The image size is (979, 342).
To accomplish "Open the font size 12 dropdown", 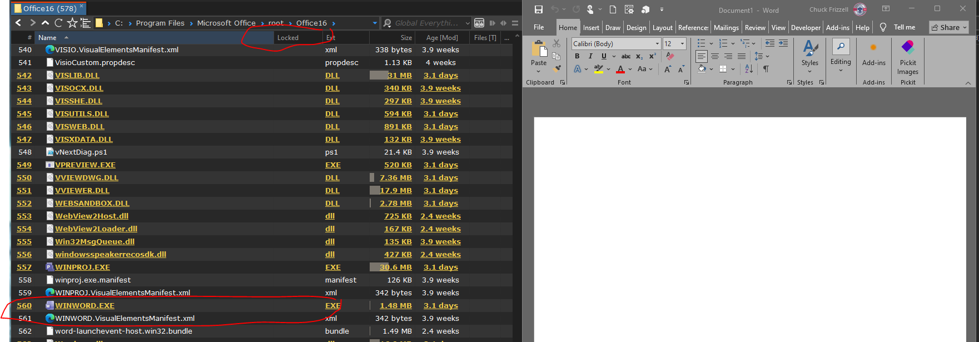I will click(682, 44).
